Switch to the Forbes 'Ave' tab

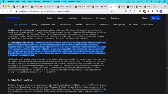[130, 7]
